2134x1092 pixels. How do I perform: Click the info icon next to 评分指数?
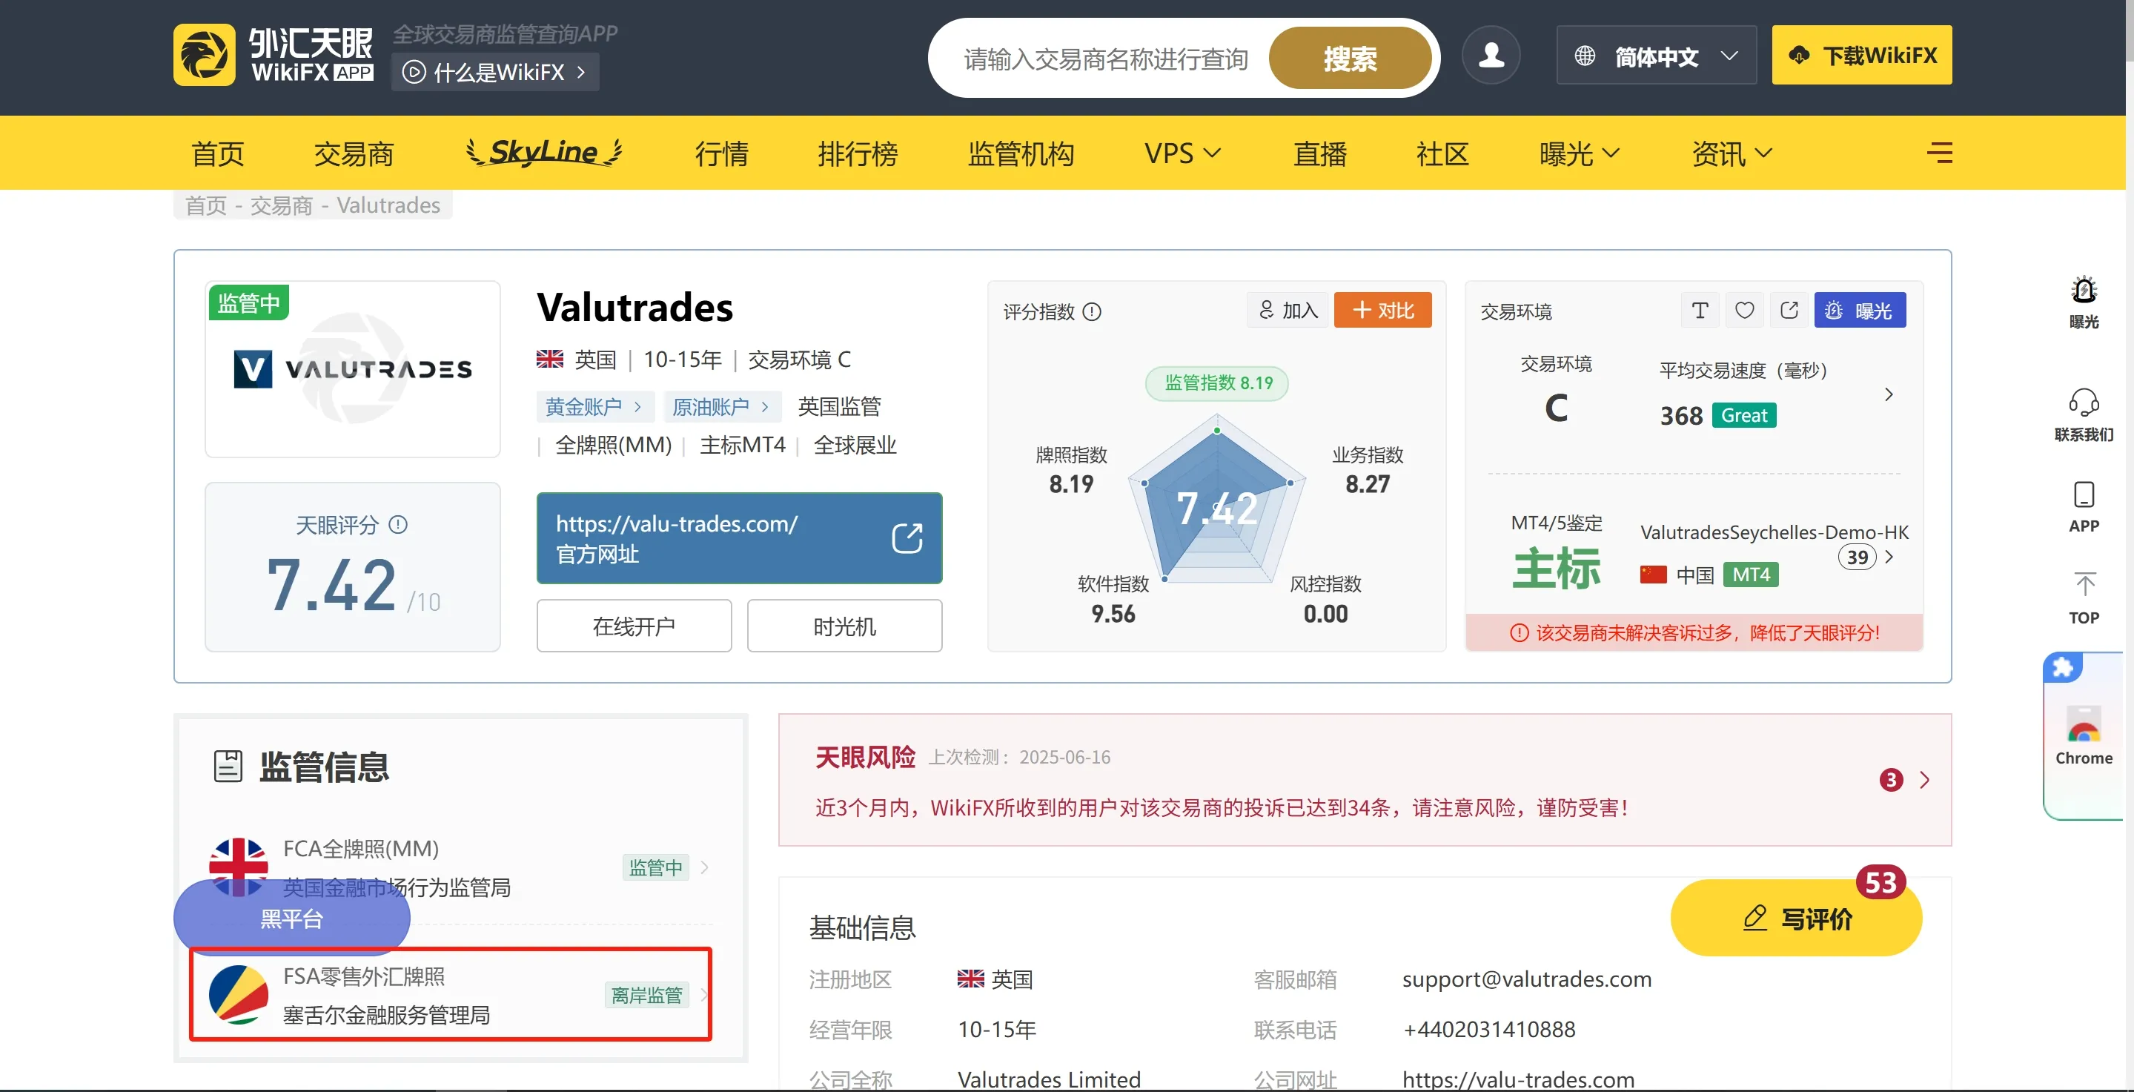click(1092, 311)
